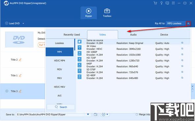Rename Title 3 with pencil icon

pyautogui.click(x=20, y=91)
